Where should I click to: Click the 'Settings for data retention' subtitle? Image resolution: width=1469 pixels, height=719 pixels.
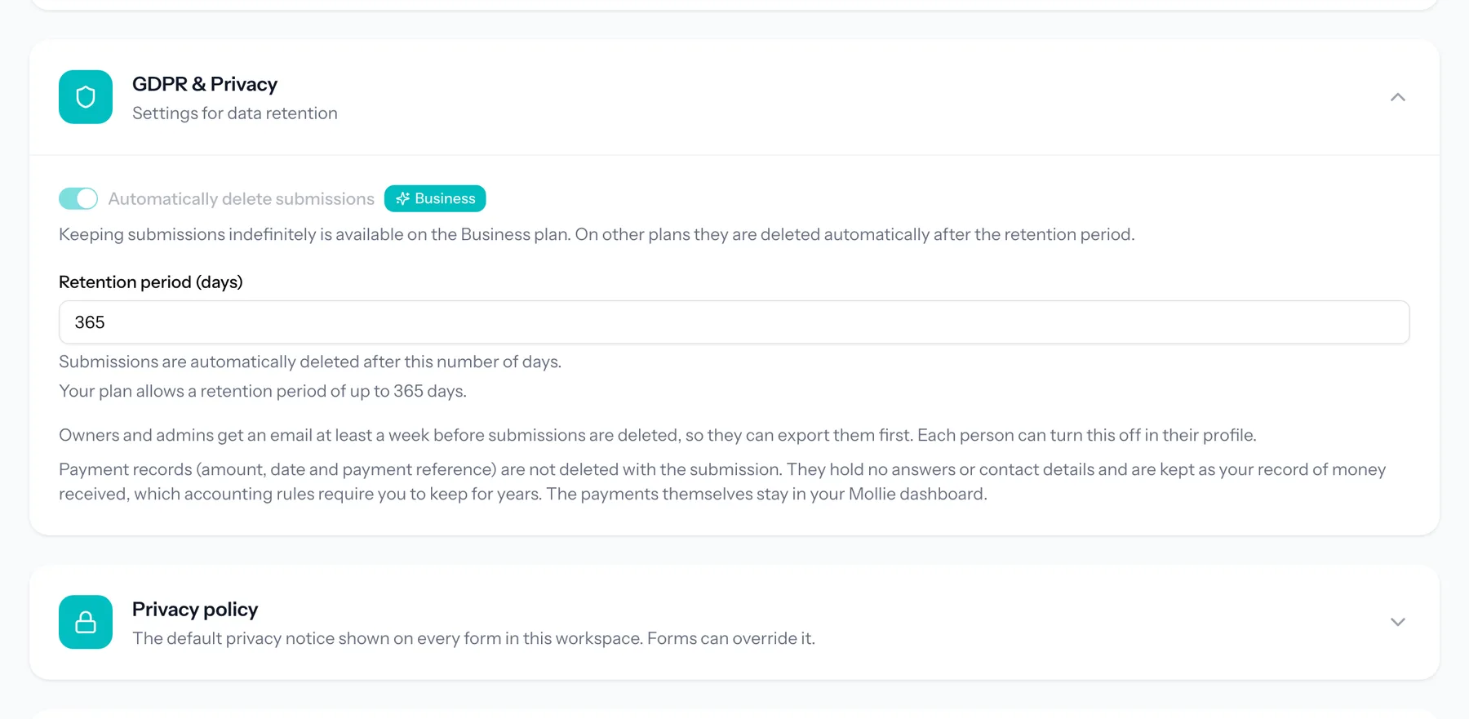(x=235, y=113)
